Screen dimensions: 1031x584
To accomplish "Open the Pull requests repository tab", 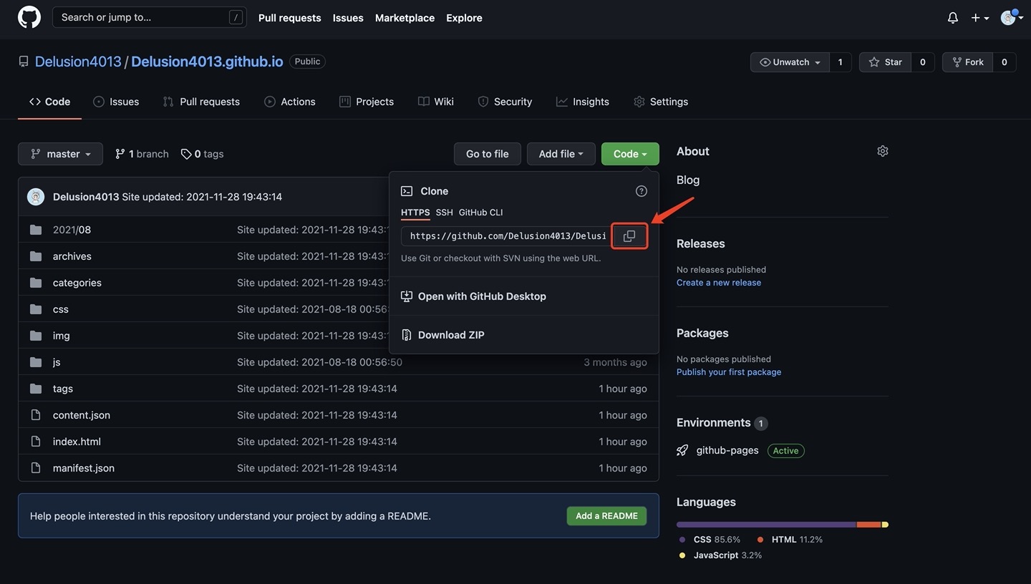I will click(x=201, y=102).
